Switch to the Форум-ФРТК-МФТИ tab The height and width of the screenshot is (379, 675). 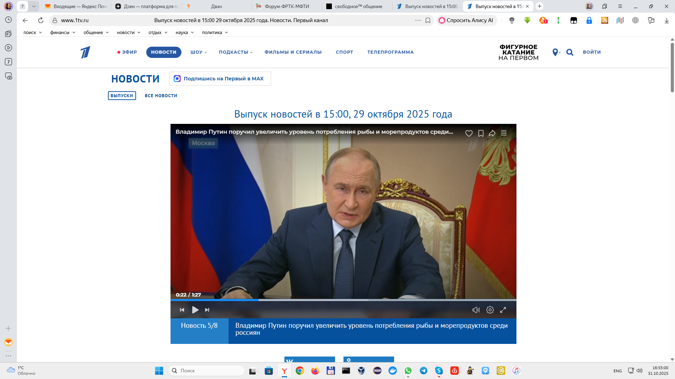click(x=287, y=6)
